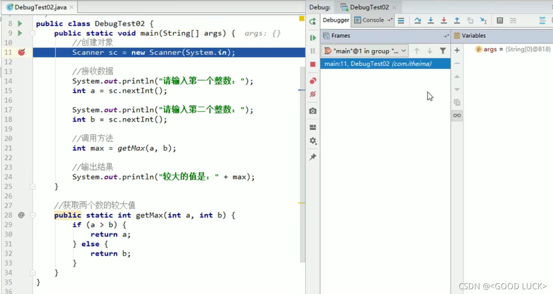This screenshot has height=294, width=553.
Task: Open the View Breakpoints dialog
Action: point(313,81)
